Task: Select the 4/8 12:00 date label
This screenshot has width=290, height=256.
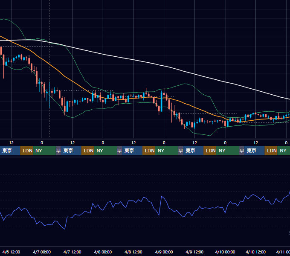Action: coord(133,252)
